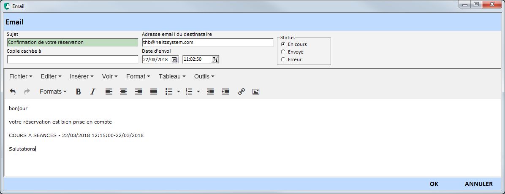The width and height of the screenshot is (505, 194).
Task: Toggle bold text formatting
Action: coord(78,92)
